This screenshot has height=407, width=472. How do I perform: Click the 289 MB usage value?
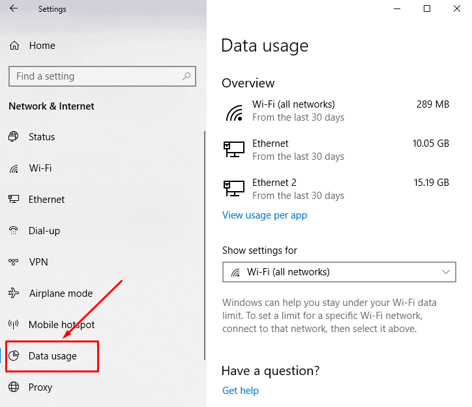tap(433, 104)
